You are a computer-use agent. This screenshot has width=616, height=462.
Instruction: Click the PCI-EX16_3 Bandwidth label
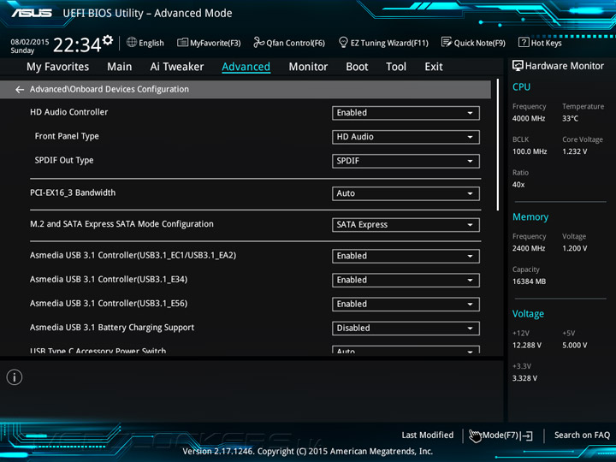pyautogui.click(x=73, y=192)
